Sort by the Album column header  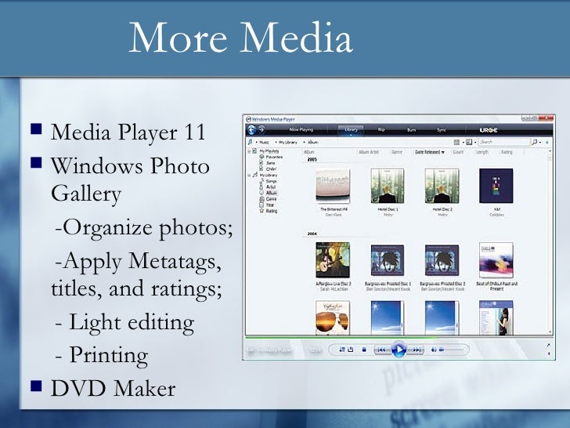pos(309,152)
